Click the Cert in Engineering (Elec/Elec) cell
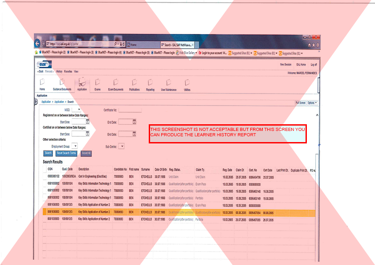The width and height of the screenshot is (375, 265). (93, 176)
